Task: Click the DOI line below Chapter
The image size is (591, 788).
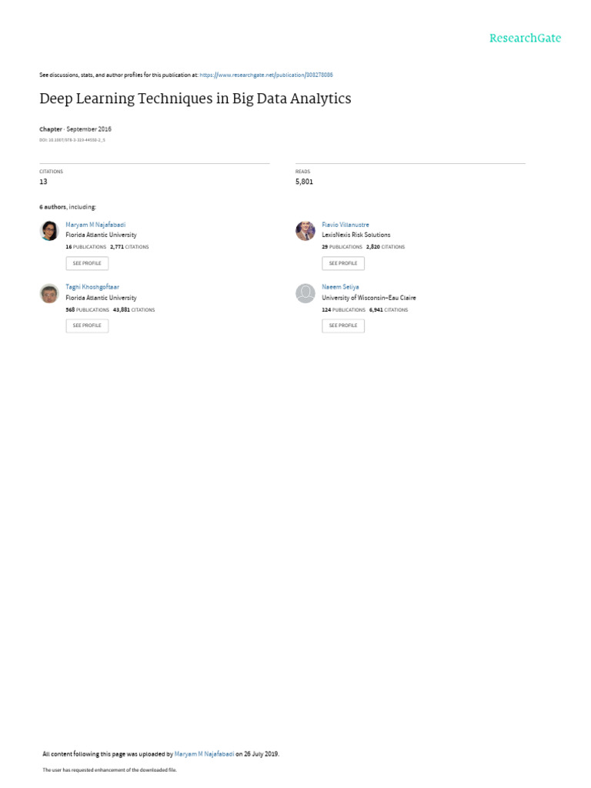Action: (x=72, y=140)
